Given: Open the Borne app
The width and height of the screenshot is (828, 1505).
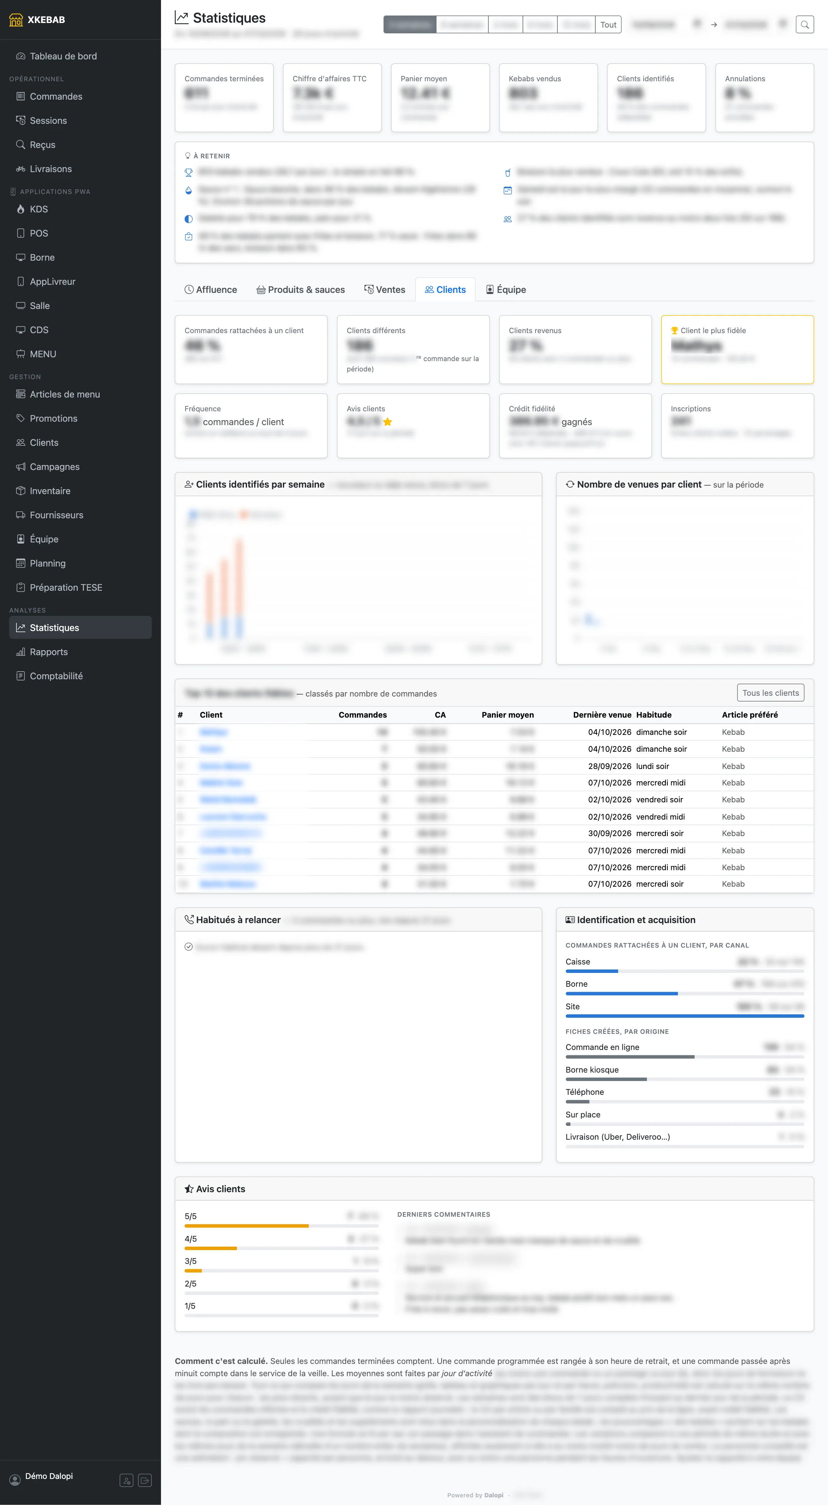Looking at the screenshot, I should pyautogui.click(x=80, y=257).
